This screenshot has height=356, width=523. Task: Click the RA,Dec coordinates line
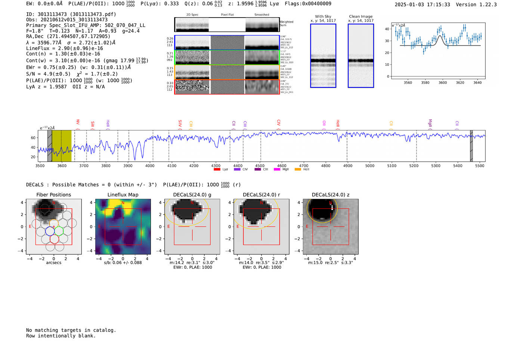coord(68,37)
